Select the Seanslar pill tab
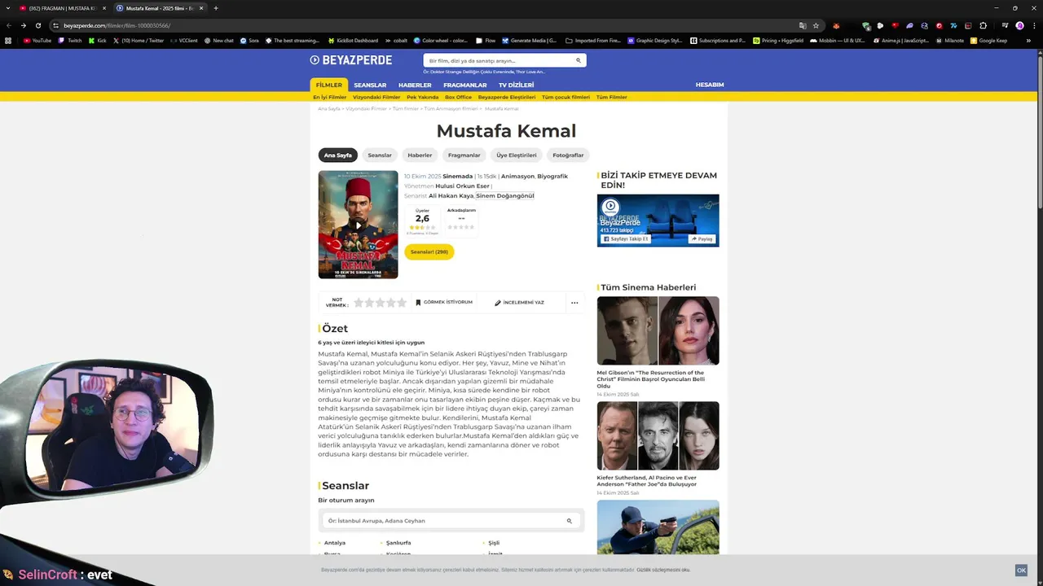Screen dimensions: 1043x586 [380, 155]
